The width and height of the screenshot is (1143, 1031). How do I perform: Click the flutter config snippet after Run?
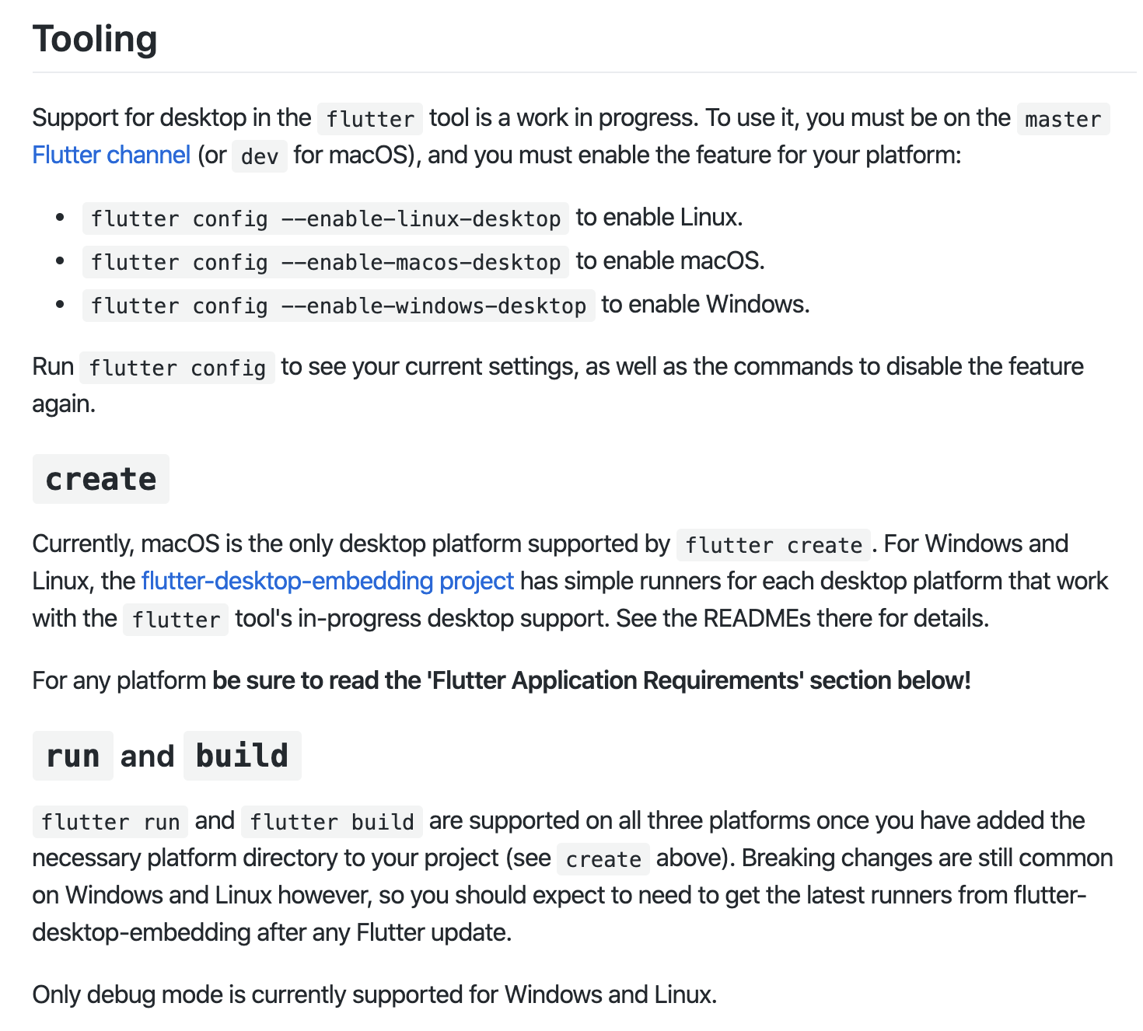[177, 368]
